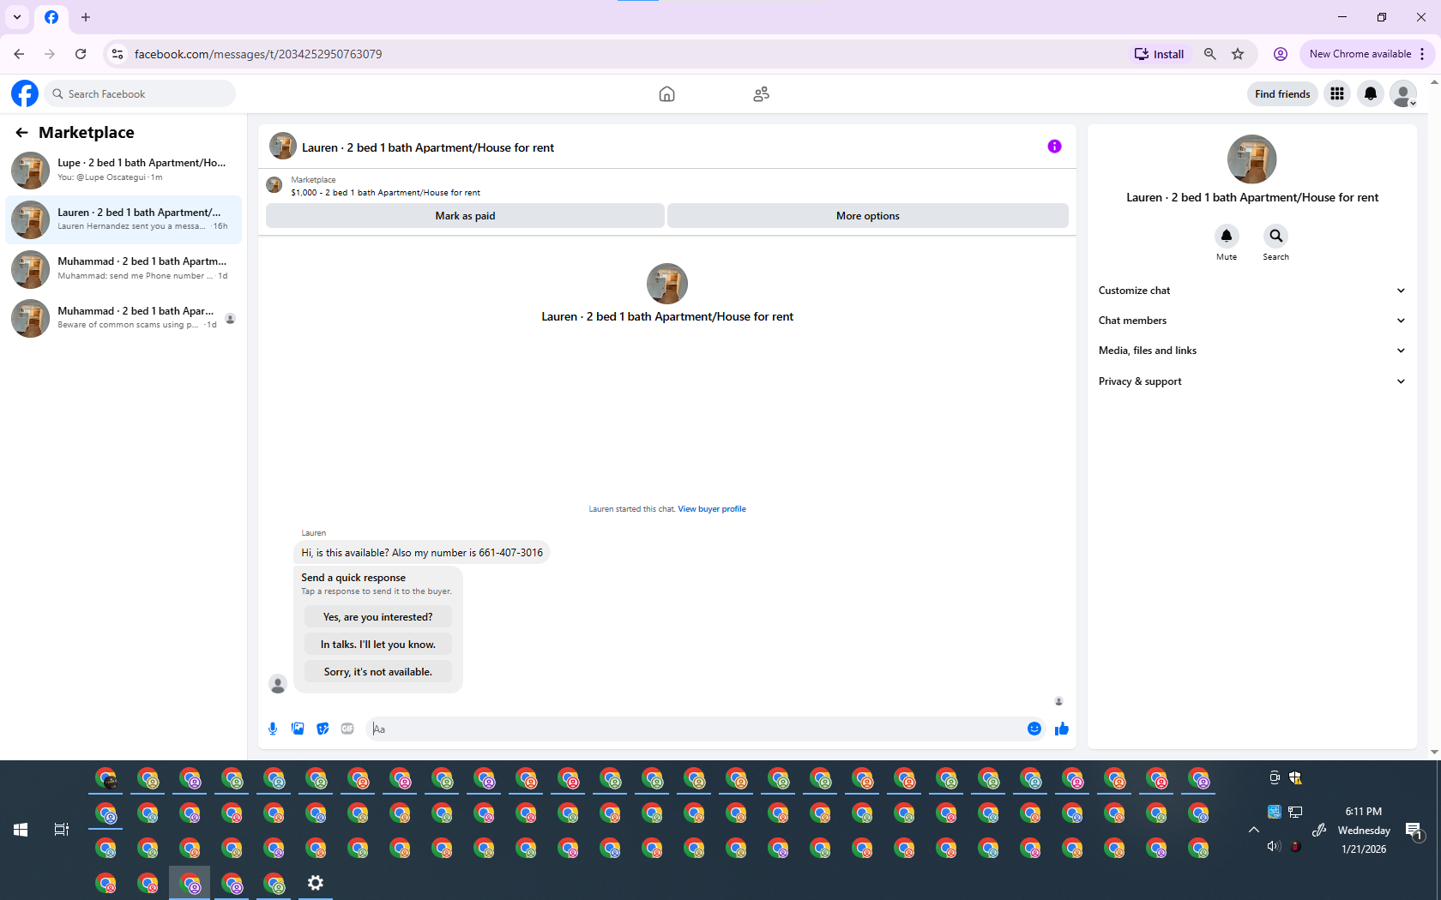Viewport: 1441px width, 900px height.
Task: Open the notifications bell icon
Action: 1371,93
